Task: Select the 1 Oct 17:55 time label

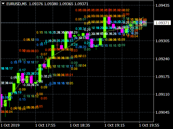Action: pos(45,125)
